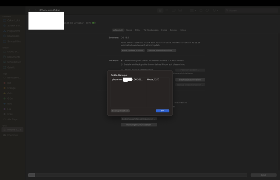Click Backup jetzt erstellen button
Screen dimensions: 280x180
click(x=190, y=80)
